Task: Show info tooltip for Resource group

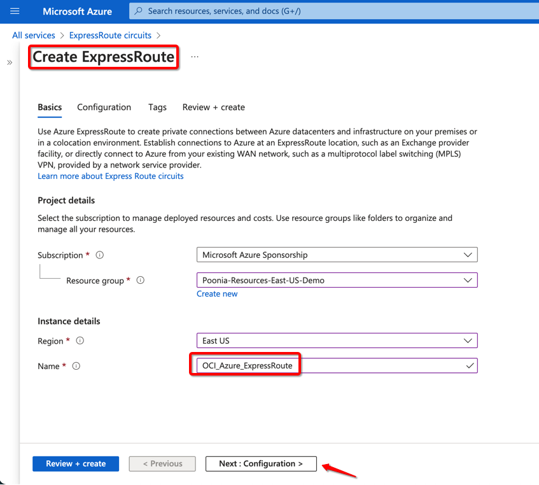Action: (141, 280)
